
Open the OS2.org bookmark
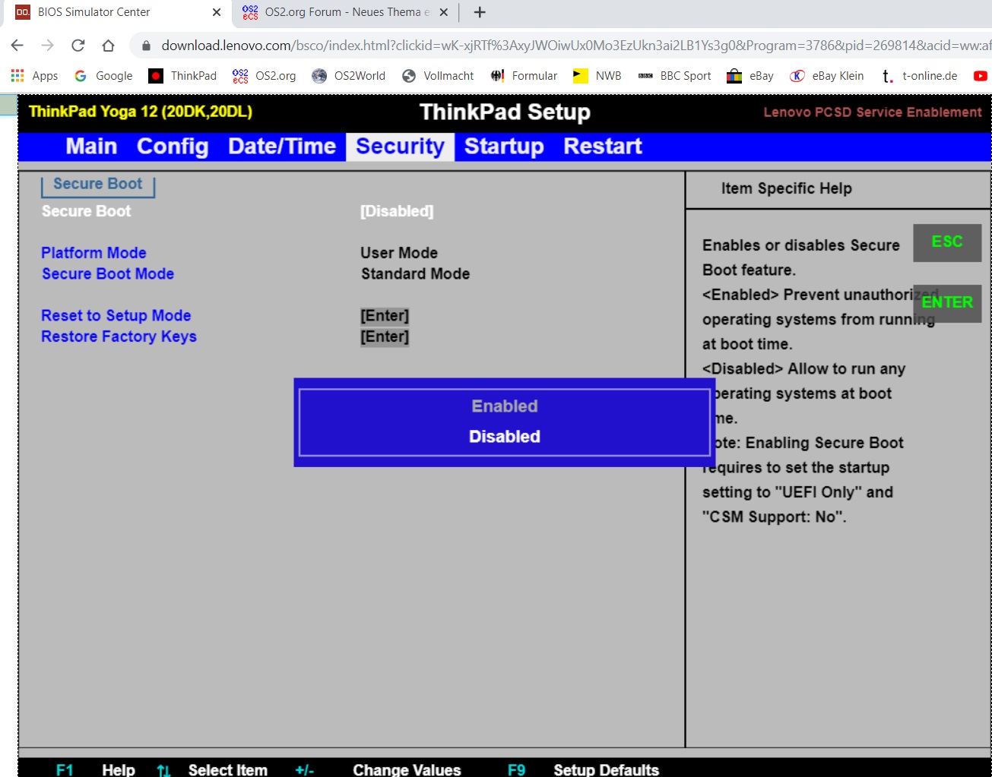[x=265, y=76]
